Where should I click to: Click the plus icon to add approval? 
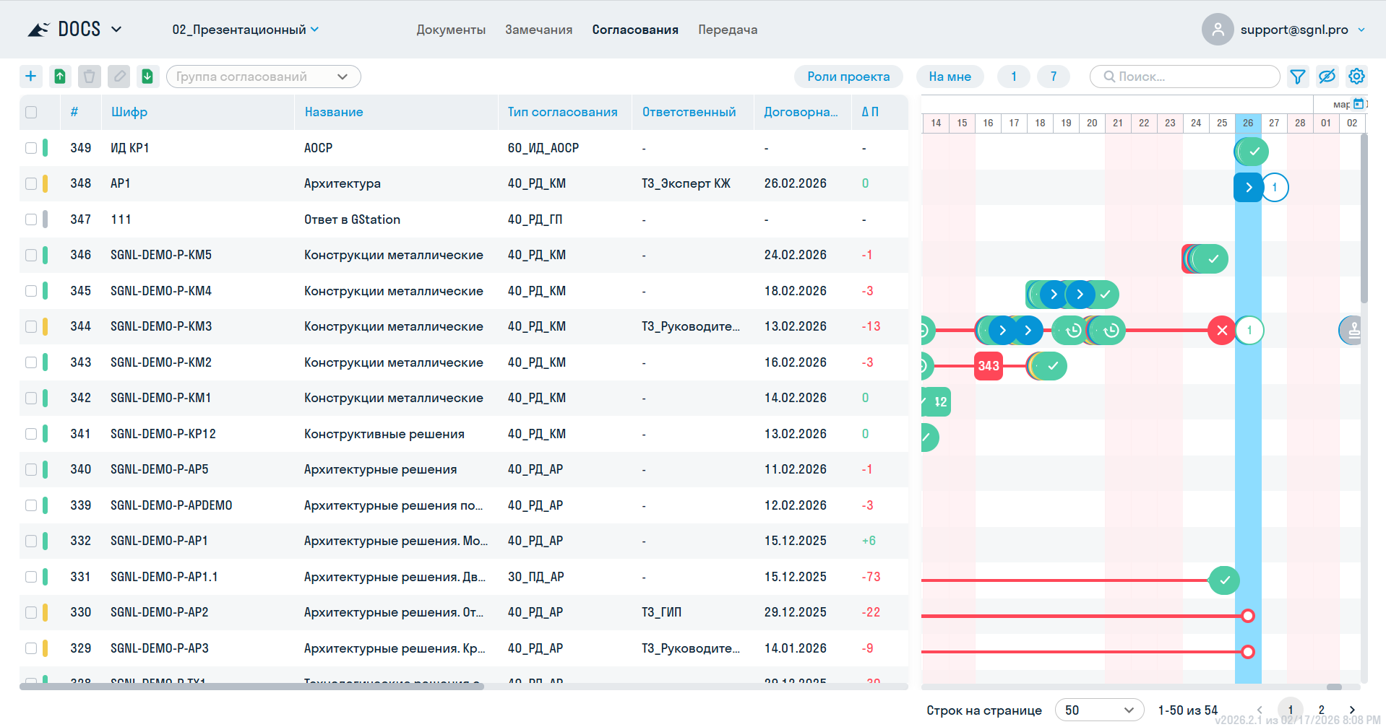click(x=31, y=77)
